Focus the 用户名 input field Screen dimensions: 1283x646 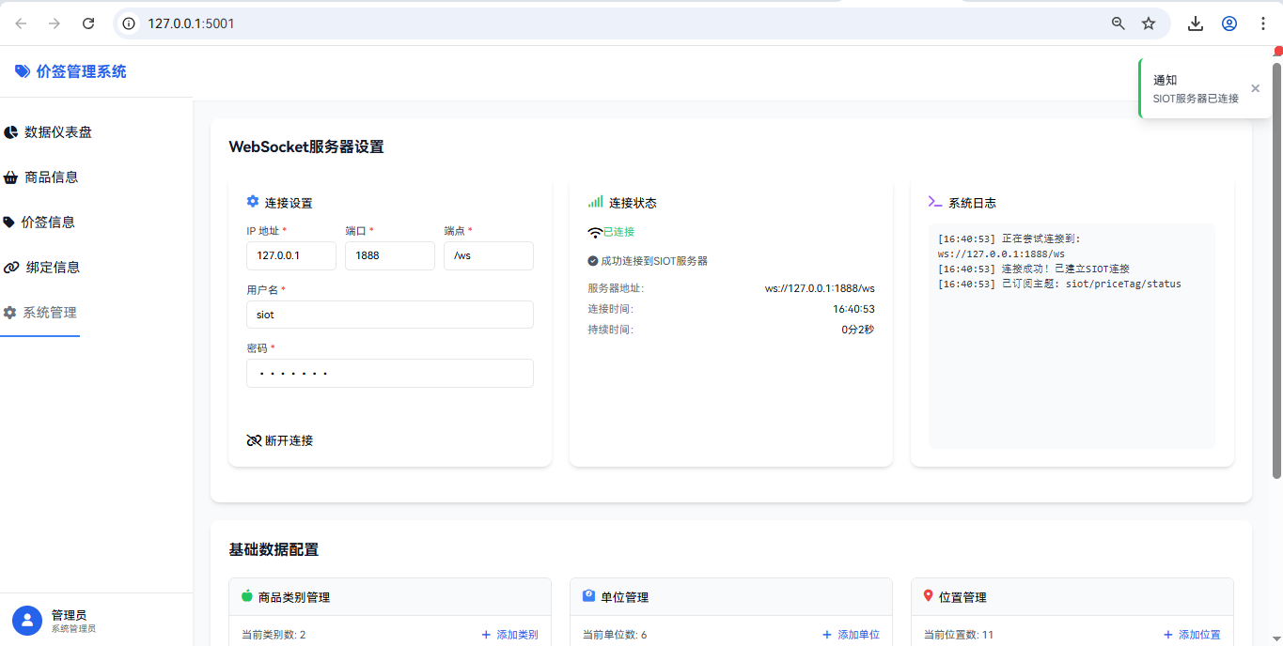coord(390,315)
